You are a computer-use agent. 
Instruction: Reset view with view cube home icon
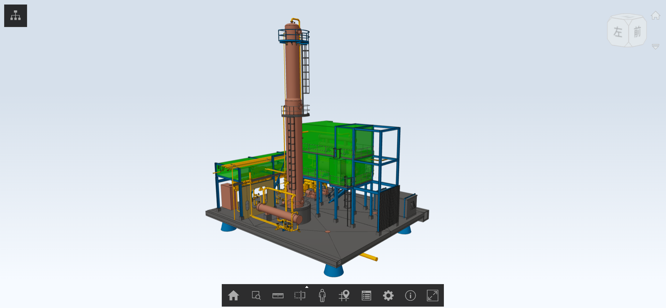[655, 16]
